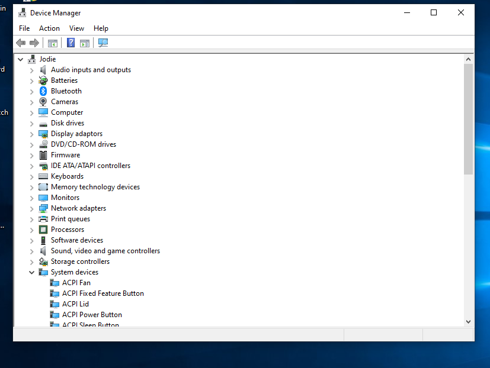Collapse the System devices category
490x368 pixels.
(32, 272)
